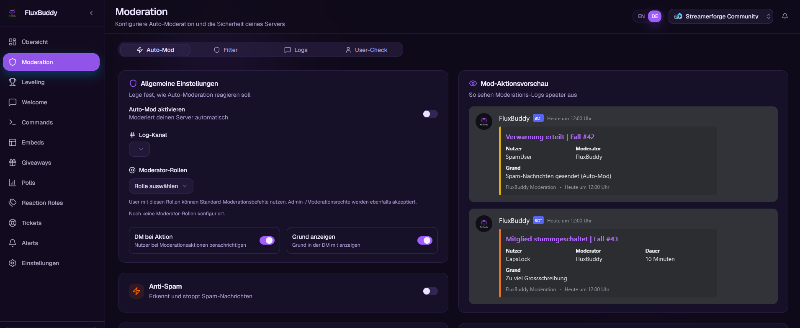
Task: Click the CapsLock user name in preview
Action: coord(518,259)
